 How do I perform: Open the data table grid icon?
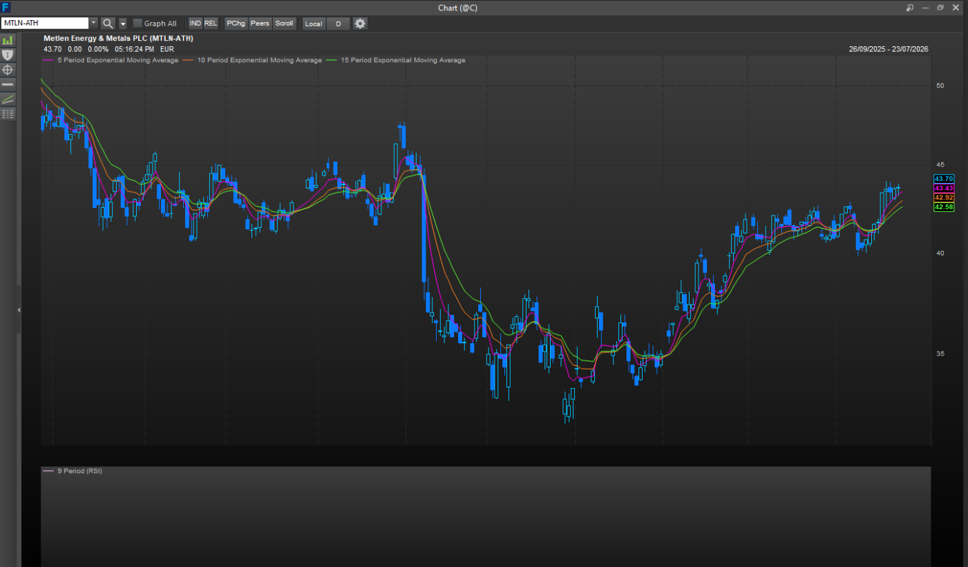coord(8,114)
